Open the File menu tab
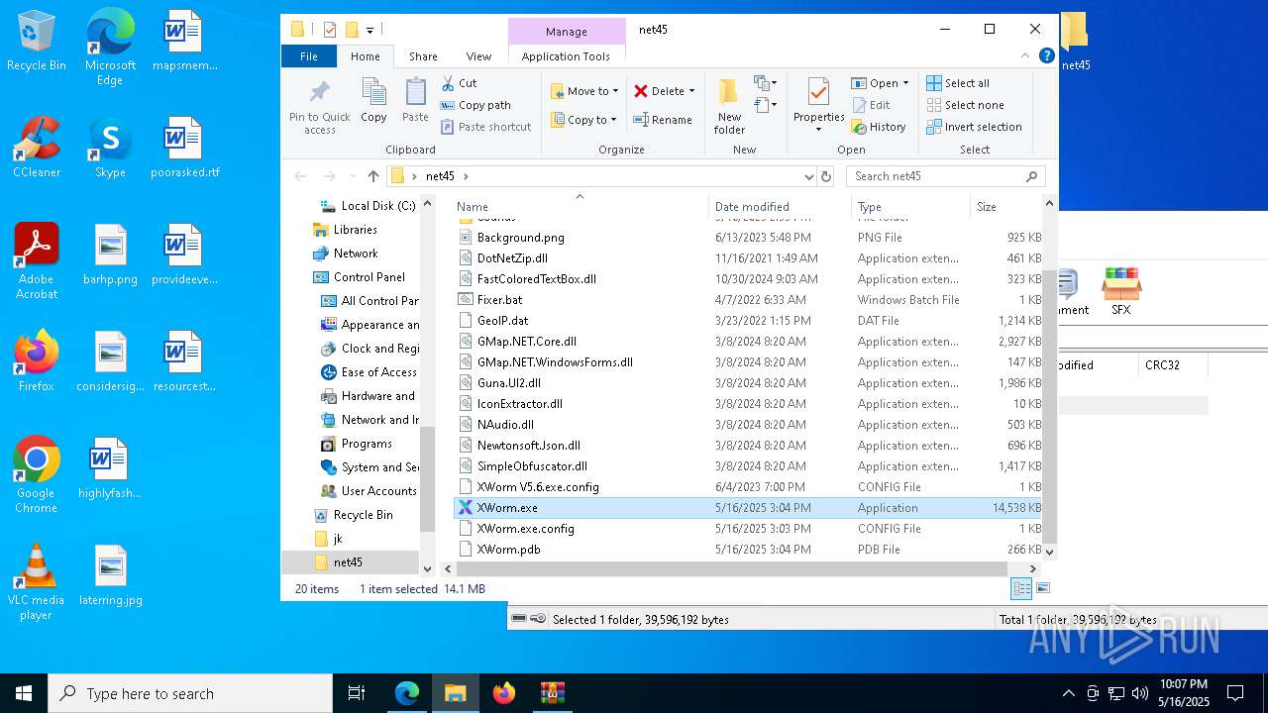This screenshot has width=1268, height=713. [x=309, y=56]
